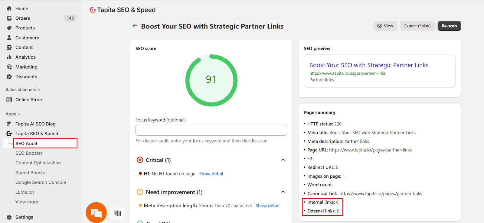Screen dimensions: 484x223
Task: Open LLMs.txt submenu item
Action: point(25,192)
